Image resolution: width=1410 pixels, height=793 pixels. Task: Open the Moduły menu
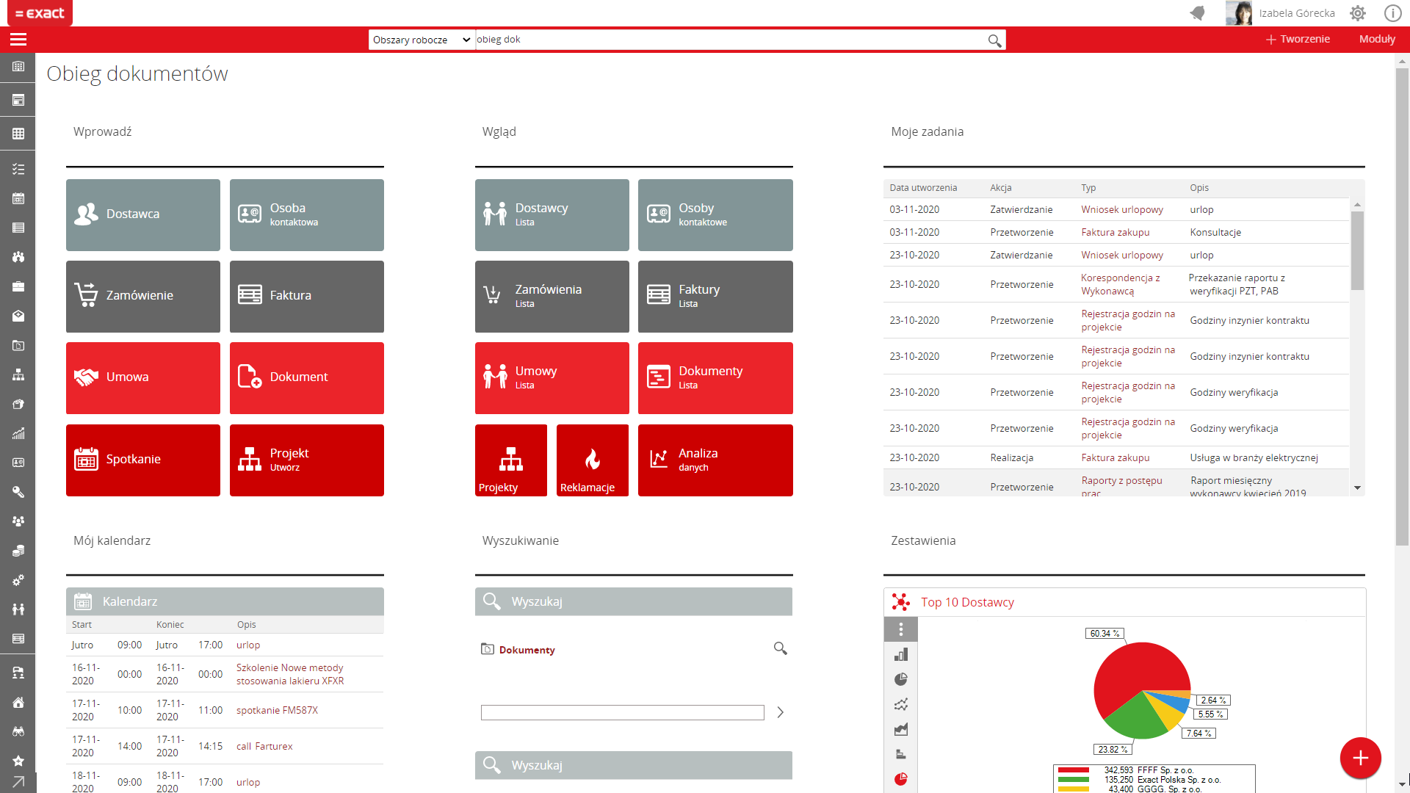coord(1377,39)
